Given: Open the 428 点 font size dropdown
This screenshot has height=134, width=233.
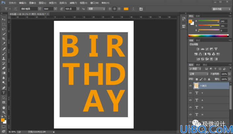Looking at the screenshot, I should click(x=78, y=9).
